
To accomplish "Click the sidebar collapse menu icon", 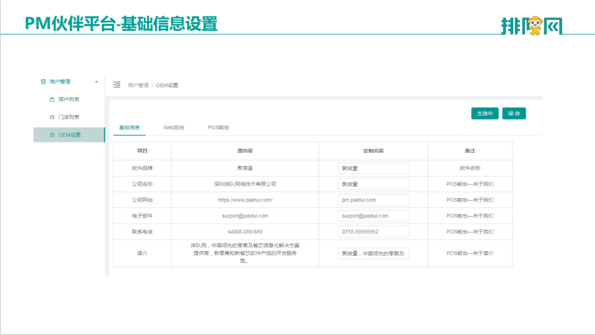I will click(117, 84).
